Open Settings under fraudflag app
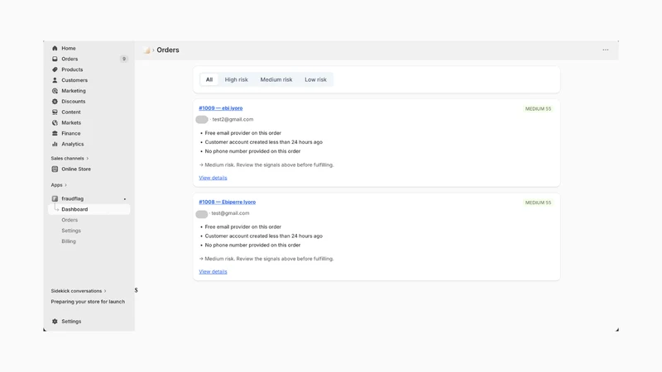Screen dimensions: 662x372 [x=71, y=231]
